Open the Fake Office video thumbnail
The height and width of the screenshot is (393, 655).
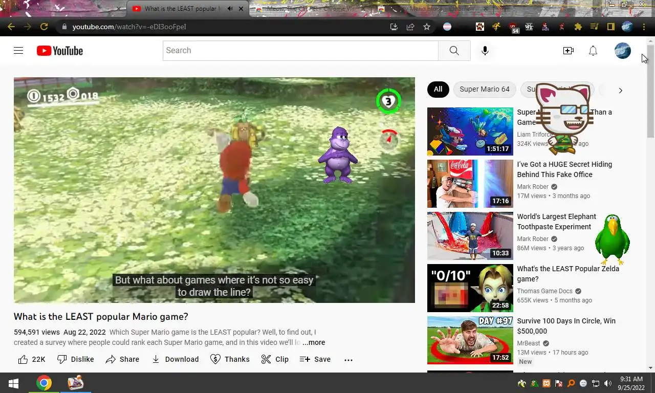[470, 184]
